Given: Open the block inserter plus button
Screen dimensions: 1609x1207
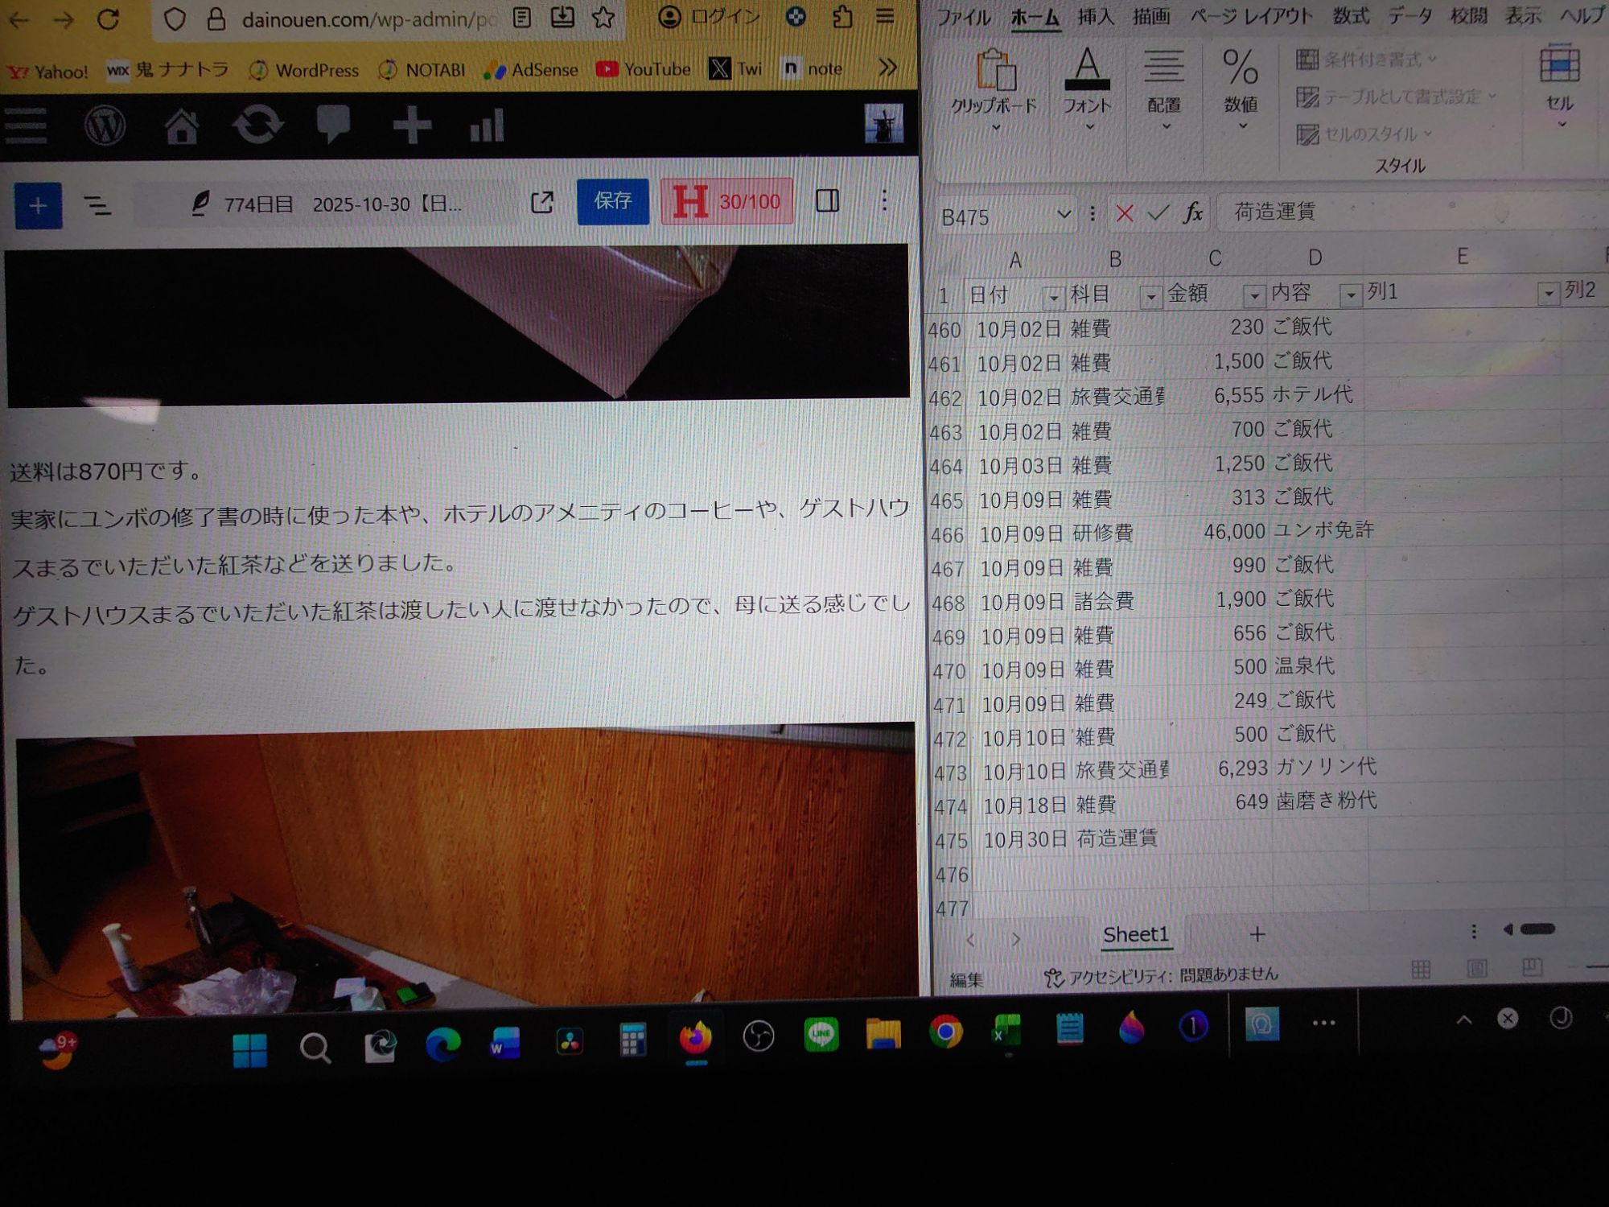Looking at the screenshot, I should [x=38, y=205].
